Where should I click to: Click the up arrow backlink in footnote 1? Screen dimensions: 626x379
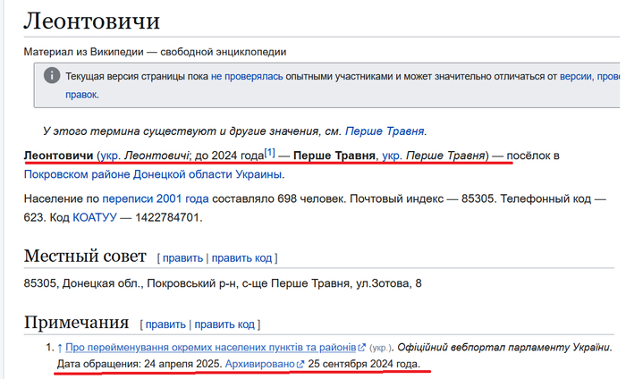pyautogui.click(x=60, y=348)
